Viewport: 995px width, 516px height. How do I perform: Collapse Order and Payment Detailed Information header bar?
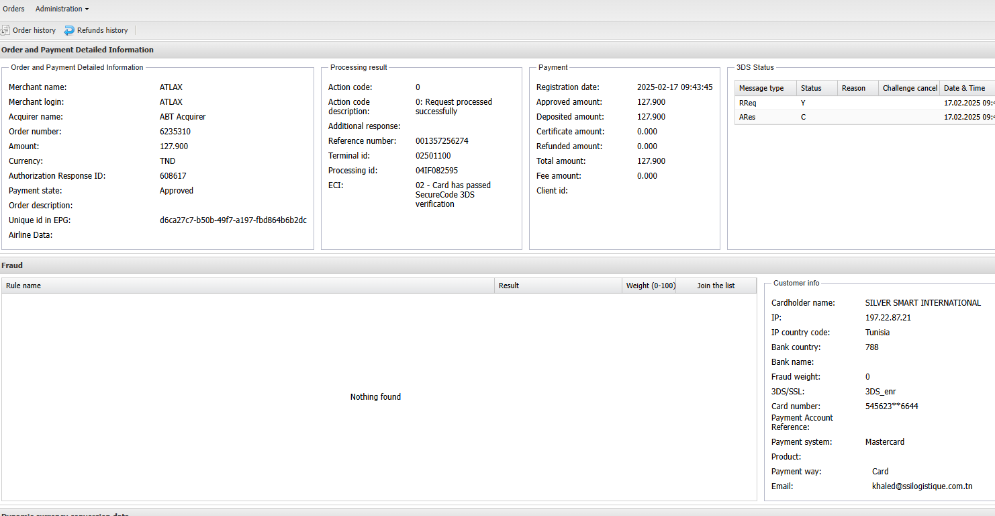click(x=77, y=50)
